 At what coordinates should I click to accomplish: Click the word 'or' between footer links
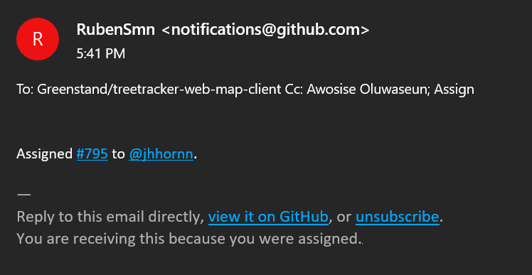point(344,217)
